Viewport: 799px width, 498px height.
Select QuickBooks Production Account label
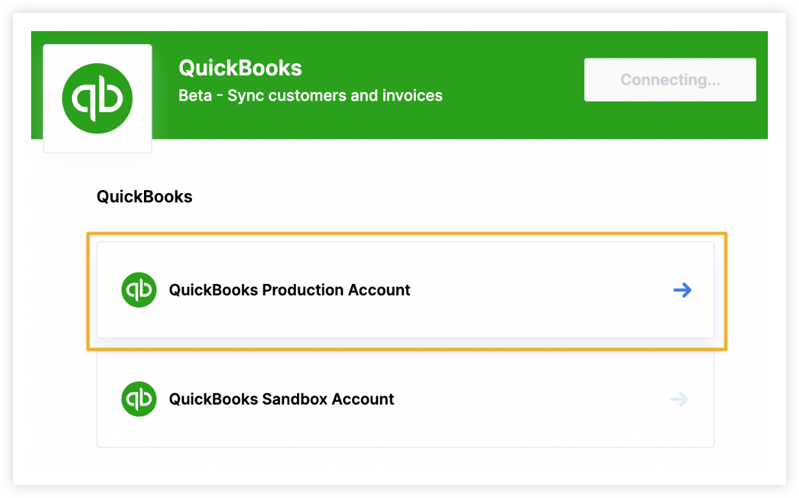coord(289,290)
